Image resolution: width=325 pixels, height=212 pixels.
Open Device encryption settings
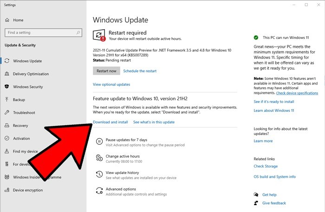point(28,190)
